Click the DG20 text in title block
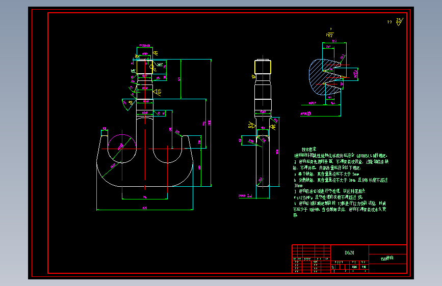This screenshot has width=442, height=286. pyautogui.click(x=349, y=253)
